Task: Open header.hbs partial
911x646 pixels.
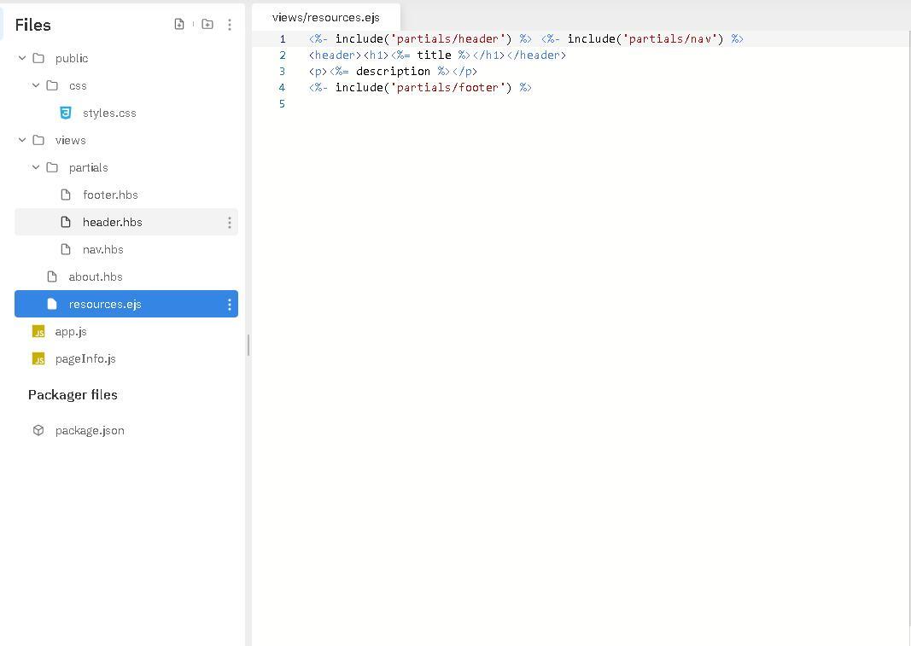Action: (x=112, y=222)
